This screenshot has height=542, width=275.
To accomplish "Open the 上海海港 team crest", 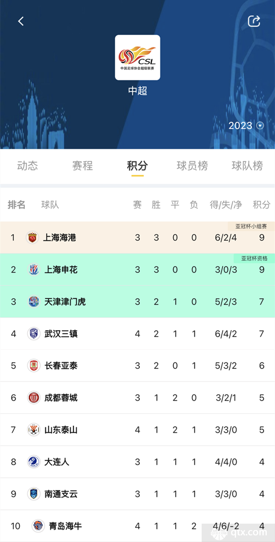I will [33, 237].
